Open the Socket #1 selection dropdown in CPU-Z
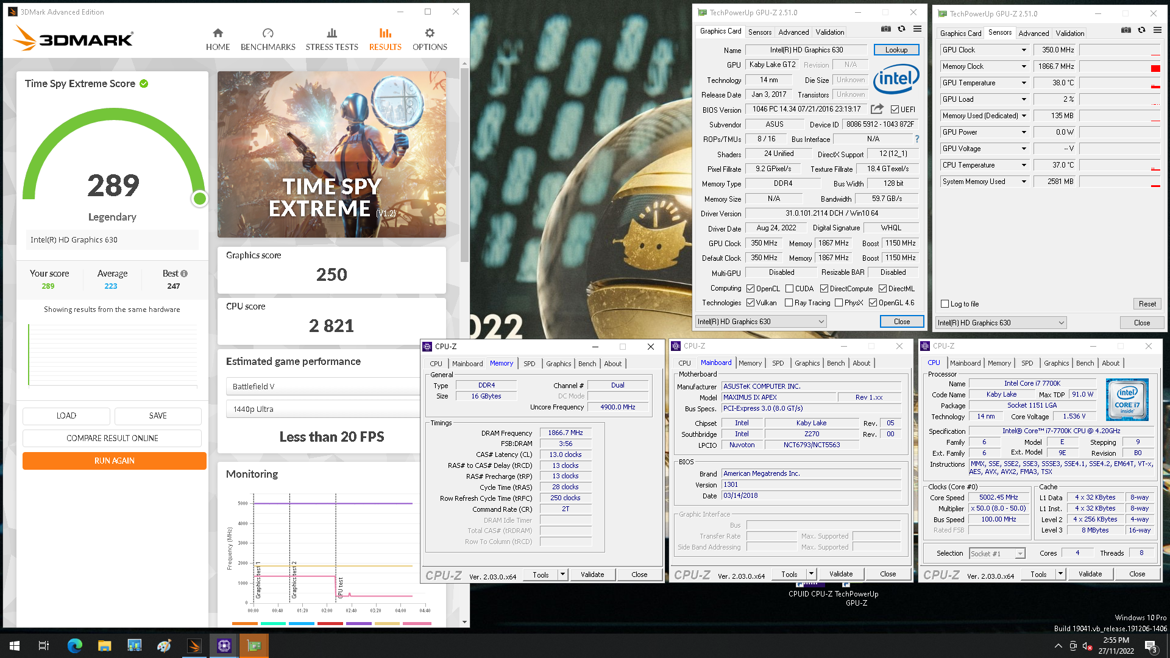This screenshot has width=1170, height=658. point(998,554)
